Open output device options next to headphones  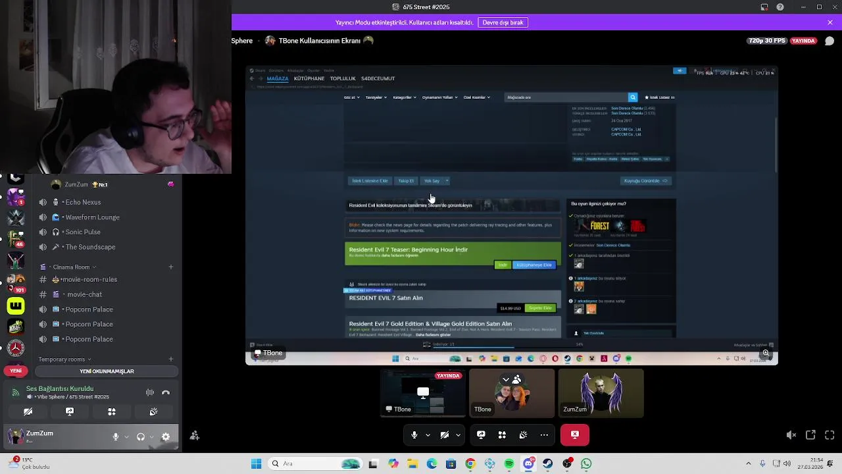coord(151,436)
